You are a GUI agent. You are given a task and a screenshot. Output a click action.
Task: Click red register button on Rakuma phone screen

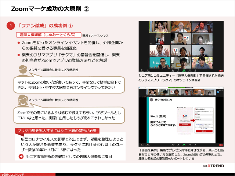pyautogui.click(x=185, y=125)
